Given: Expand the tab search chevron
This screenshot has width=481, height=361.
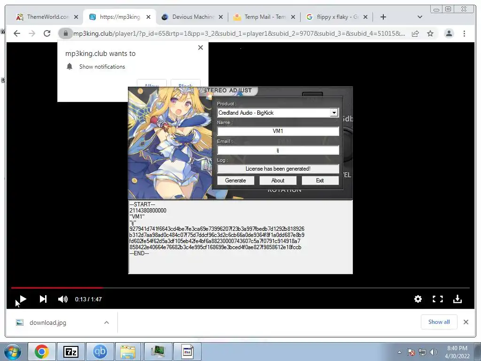Looking at the screenshot, I should pos(420,17).
